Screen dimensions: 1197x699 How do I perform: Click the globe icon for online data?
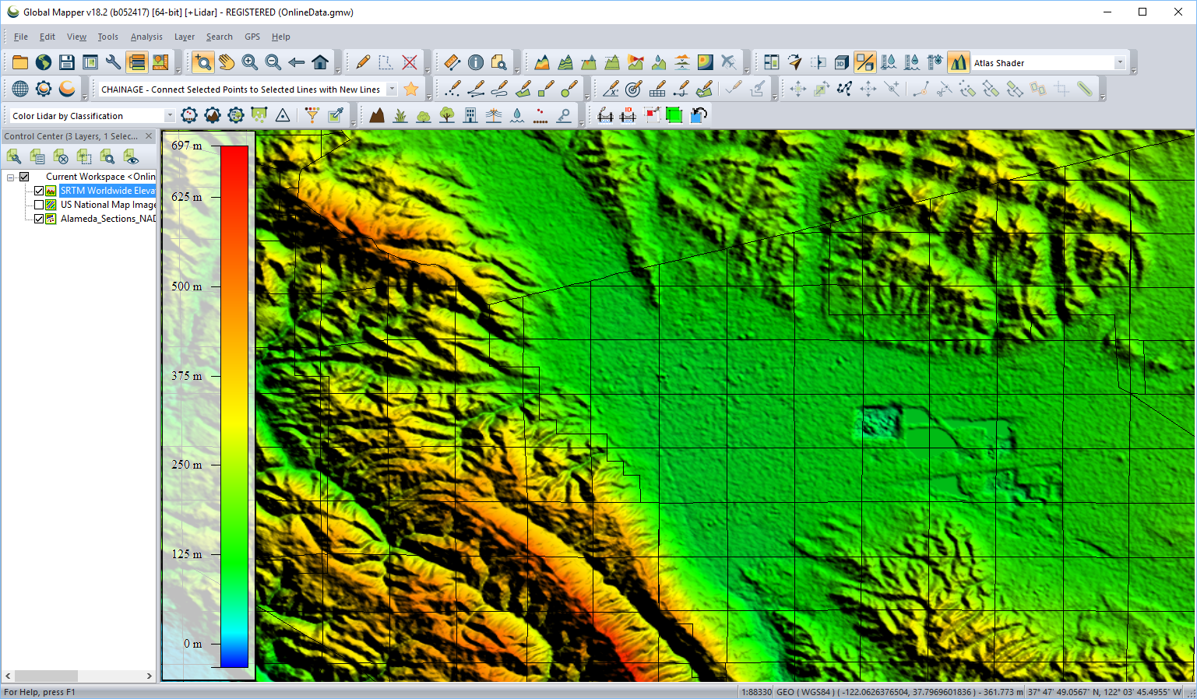pos(44,62)
